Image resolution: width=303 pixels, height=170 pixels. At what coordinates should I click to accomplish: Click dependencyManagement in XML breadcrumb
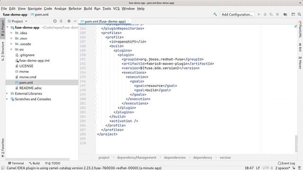coord(137,157)
